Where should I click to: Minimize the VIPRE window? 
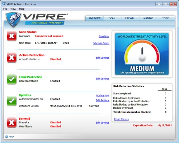(x=159, y=4)
